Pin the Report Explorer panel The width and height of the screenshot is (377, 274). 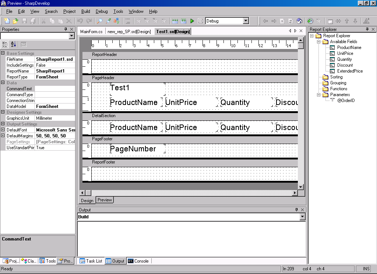click(x=367, y=29)
